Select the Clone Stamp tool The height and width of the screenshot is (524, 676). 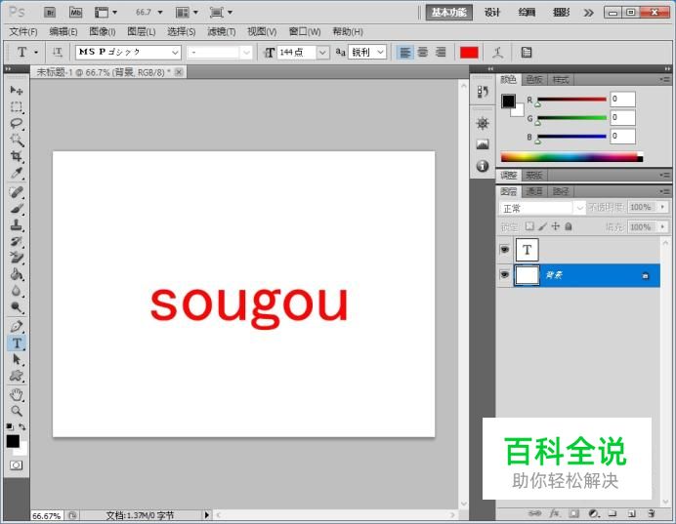[x=17, y=225]
